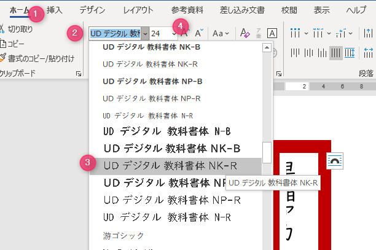The height and width of the screenshot is (250, 376).
Task: Click the bulleted list icon
Action: point(296,33)
